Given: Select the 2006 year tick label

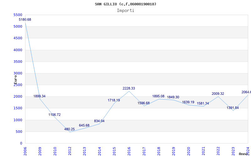Looking at the screenshot, I should pos(25,150).
